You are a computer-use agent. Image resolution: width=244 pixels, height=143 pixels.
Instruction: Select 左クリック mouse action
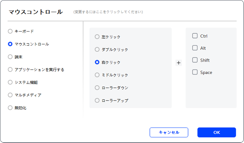click(97, 37)
